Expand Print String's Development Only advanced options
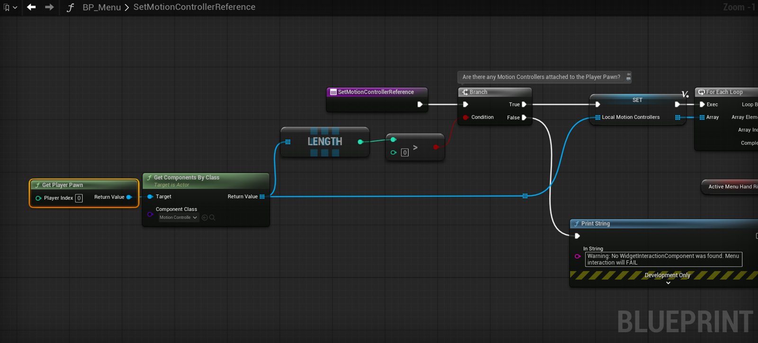 (668, 283)
